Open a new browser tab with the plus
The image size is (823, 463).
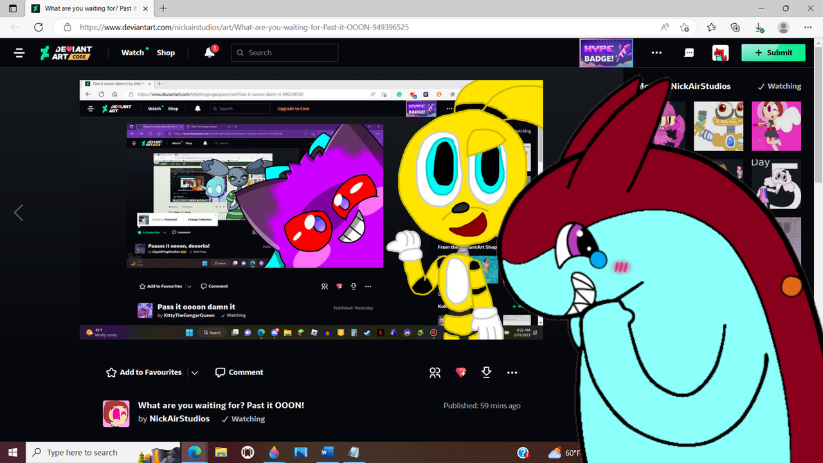tap(163, 8)
